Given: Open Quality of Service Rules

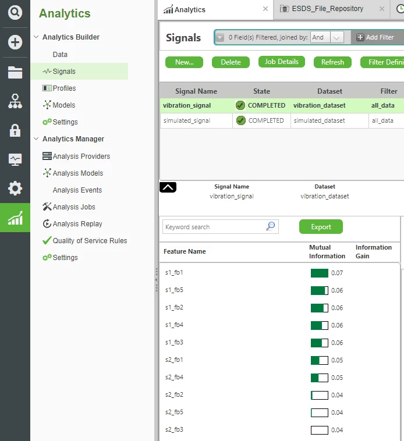Looking at the screenshot, I should [90, 240].
